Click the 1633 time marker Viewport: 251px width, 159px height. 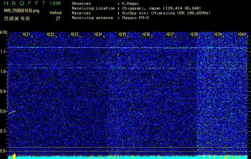(74, 35)
